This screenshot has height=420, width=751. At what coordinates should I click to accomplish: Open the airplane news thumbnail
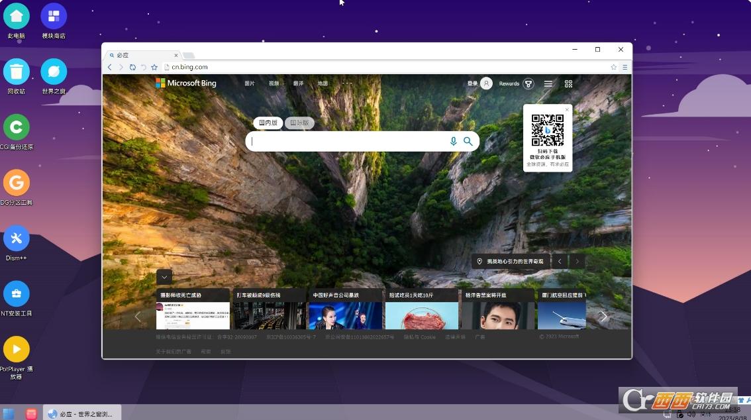562,315
